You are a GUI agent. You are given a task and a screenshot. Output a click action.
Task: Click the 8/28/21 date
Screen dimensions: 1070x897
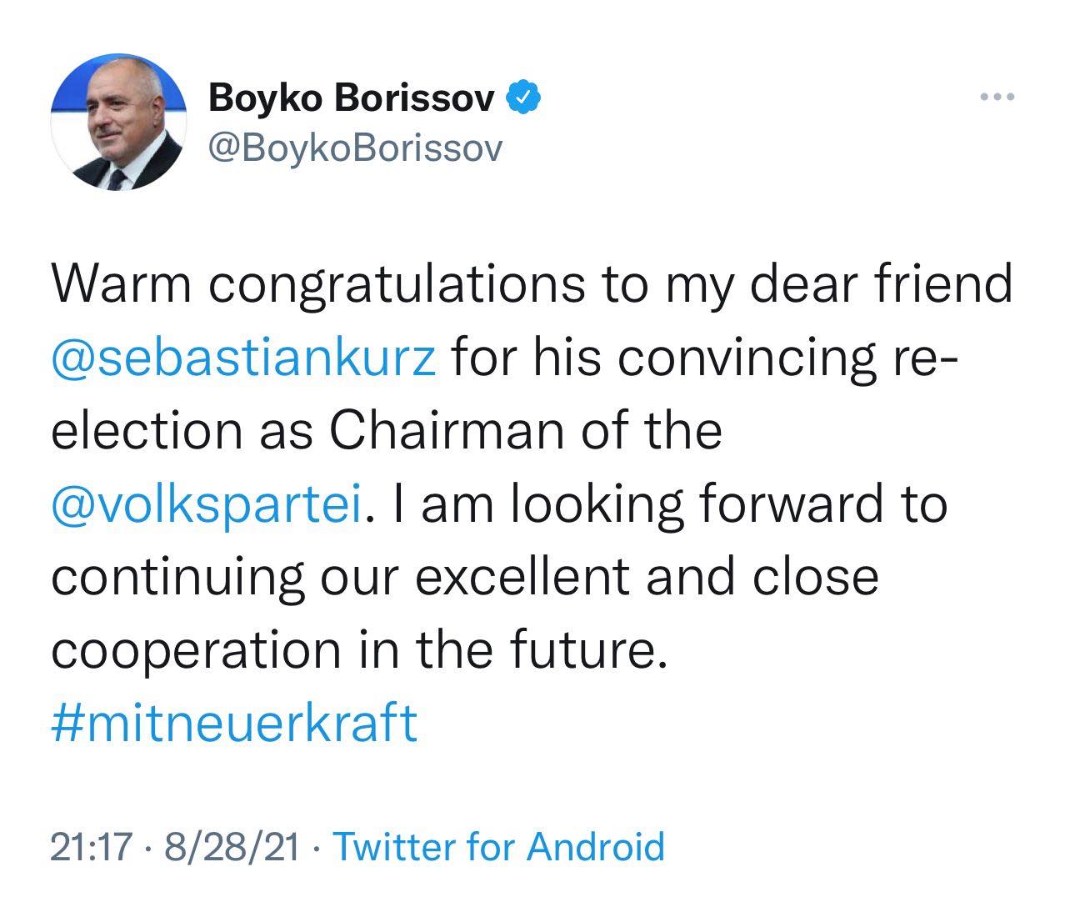(x=232, y=847)
